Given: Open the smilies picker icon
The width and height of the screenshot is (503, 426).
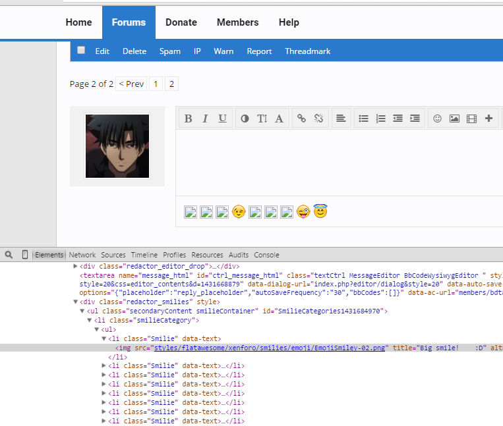Looking at the screenshot, I should [x=437, y=119].
